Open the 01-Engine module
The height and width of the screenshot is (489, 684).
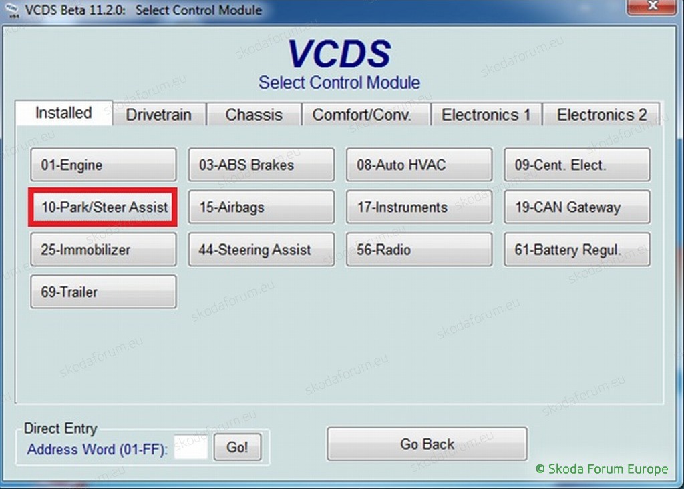[x=104, y=165]
